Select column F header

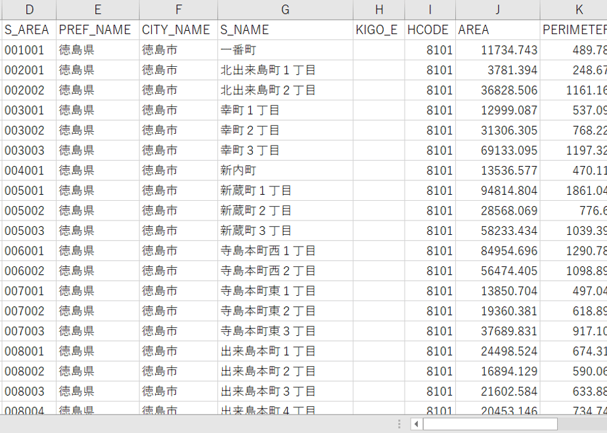click(179, 10)
